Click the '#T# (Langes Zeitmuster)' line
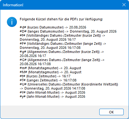 tap(48, 80)
